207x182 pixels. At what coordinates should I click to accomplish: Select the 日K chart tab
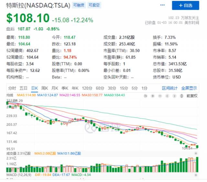35,88
